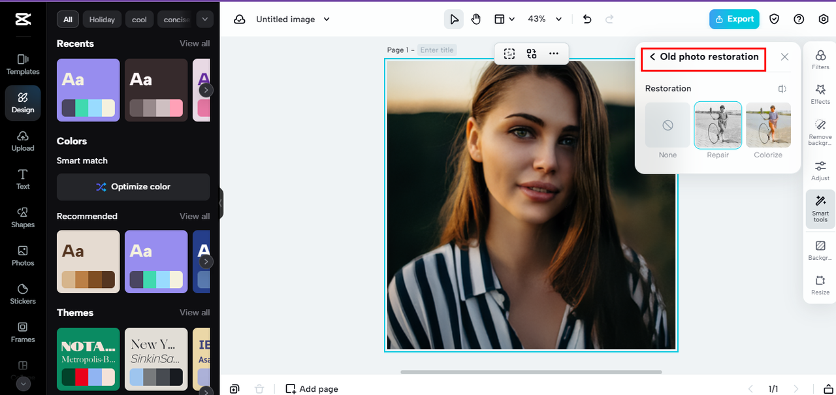Select the concise style filter chip
The height and width of the screenshot is (395, 836).
pyautogui.click(x=174, y=20)
